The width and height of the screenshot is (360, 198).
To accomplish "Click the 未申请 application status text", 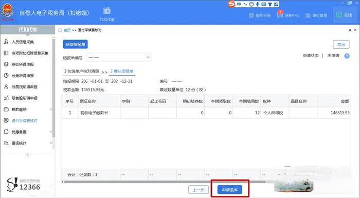I will (333, 56).
